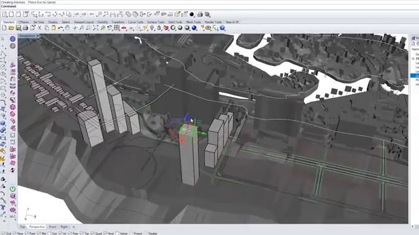Image resolution: width=419 pixels, height=235 pixels.
Task: Click the Cut (X) icon
Action: tap(39, 27)
